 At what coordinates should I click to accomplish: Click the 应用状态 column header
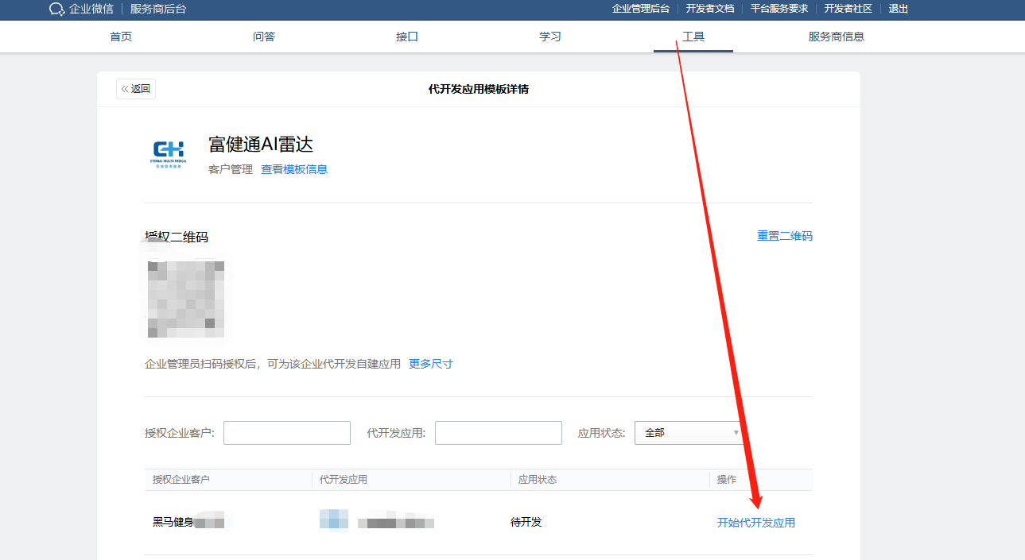[x=538, y=480]
